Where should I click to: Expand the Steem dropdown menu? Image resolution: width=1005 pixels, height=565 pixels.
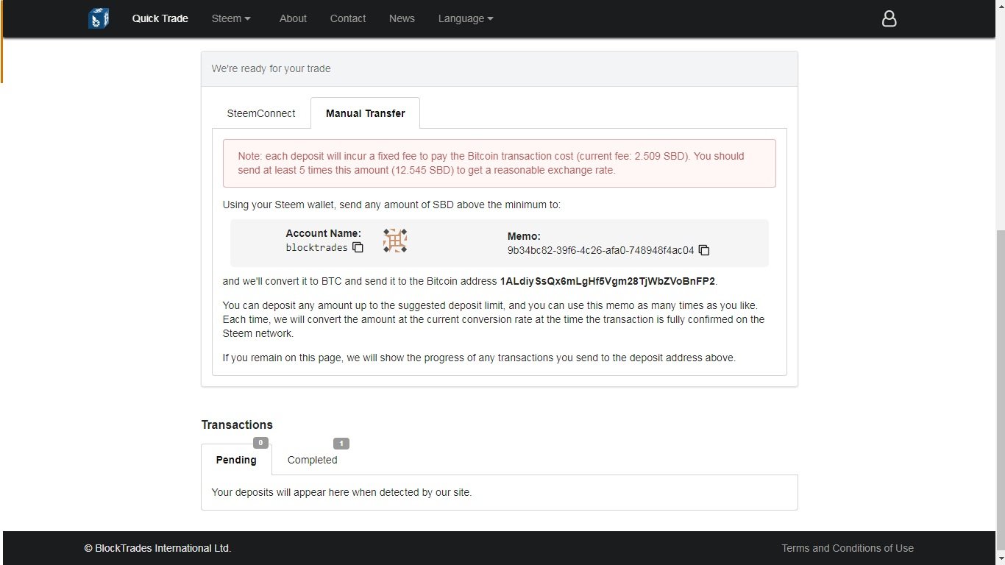tap(231, 18)
